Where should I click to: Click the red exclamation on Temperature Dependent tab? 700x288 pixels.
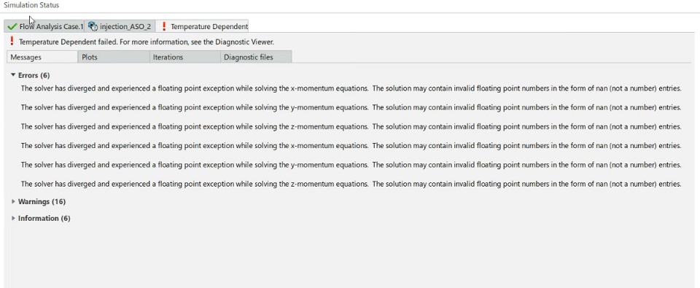click(164, 26)
